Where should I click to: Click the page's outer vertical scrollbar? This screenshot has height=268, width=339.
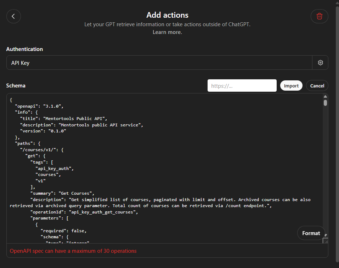pos(337,134)
